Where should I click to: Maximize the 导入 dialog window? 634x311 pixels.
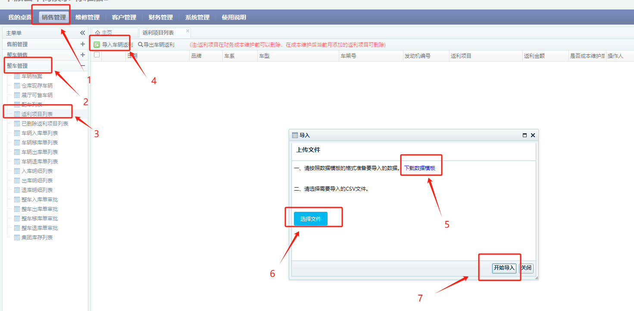525,135
